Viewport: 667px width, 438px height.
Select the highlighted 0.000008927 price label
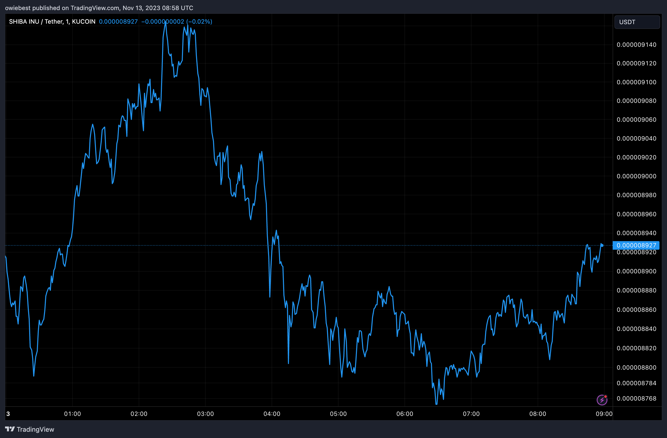pyautogui.click(x=636, y=245)
